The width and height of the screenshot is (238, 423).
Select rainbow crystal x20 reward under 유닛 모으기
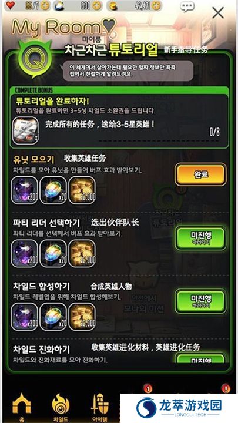point(53,190)
